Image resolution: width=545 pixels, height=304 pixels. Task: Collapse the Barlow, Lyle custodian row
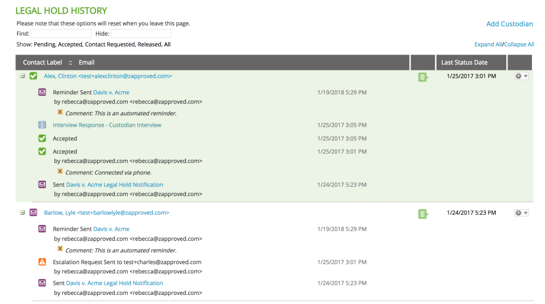click(x=23, y=213)
